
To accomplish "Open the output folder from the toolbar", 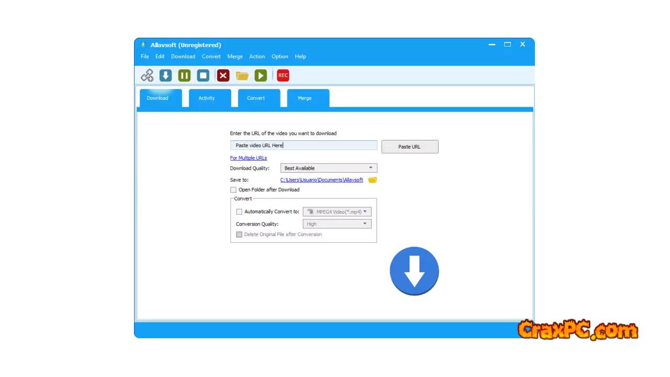I will point(242,75).
